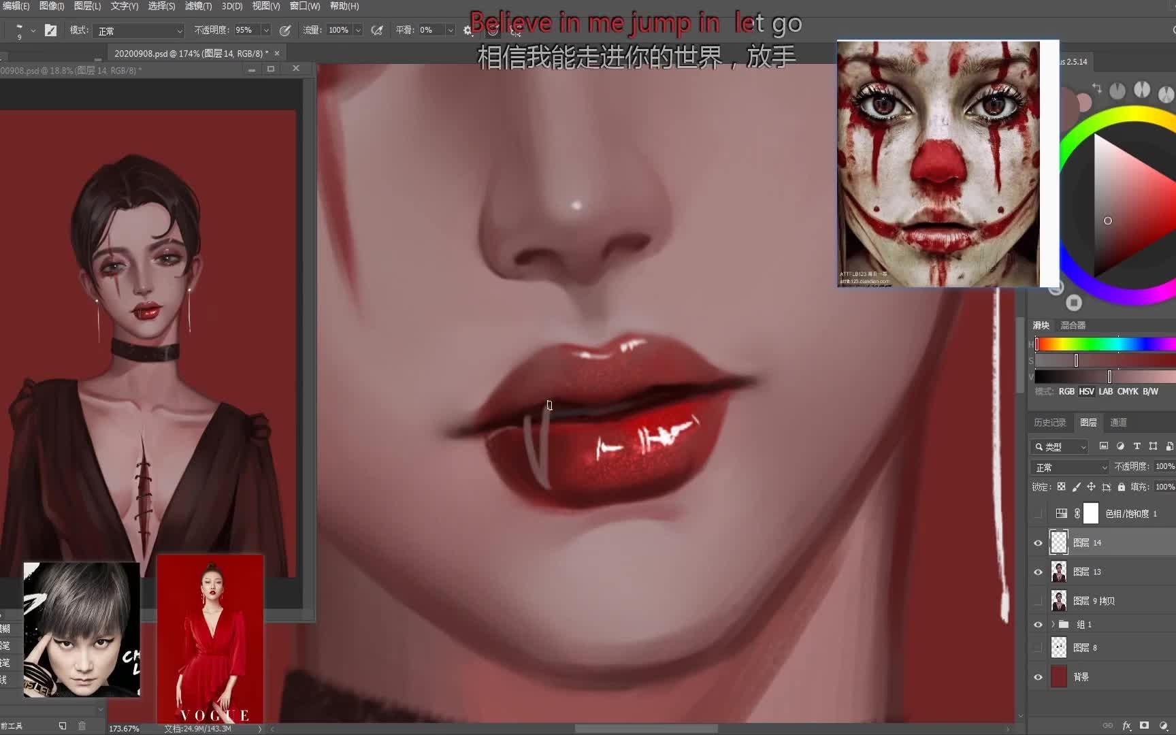Select CMYK color mode button
The width and height of the screenshot is (1176, 735).
click(1128, 391)
